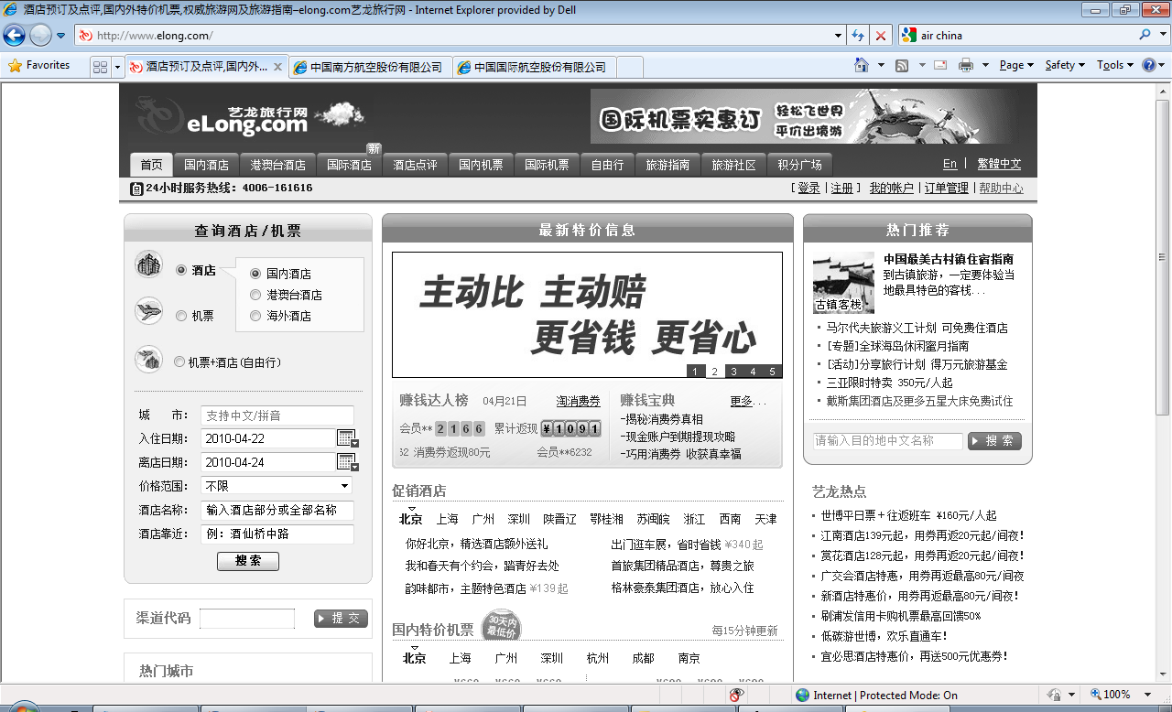Click the airplane flight icon
This screenshot has height=712, width=1172.
click(147, 311)
